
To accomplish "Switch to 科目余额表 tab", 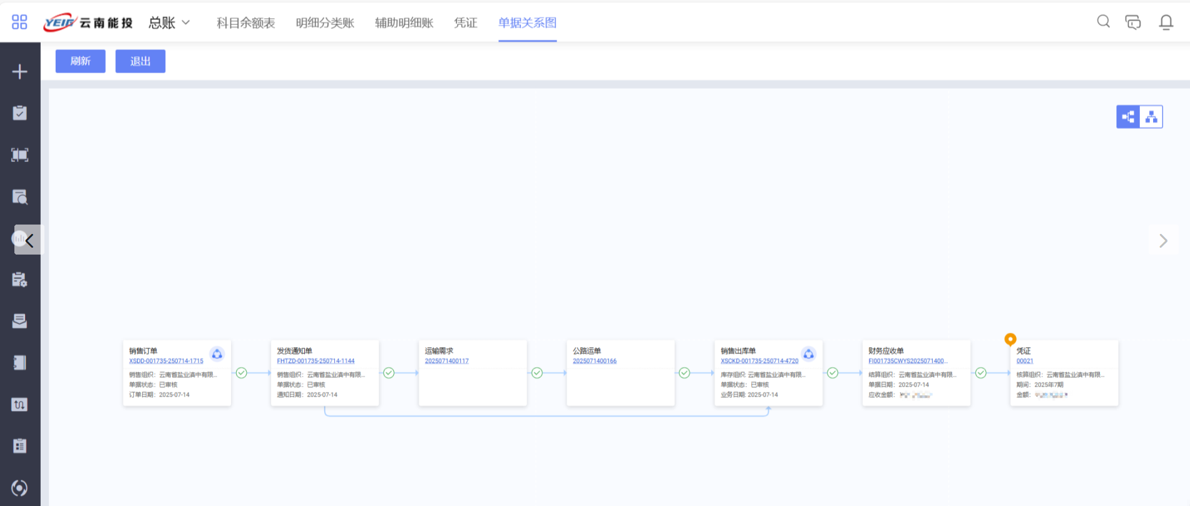I will [x=245, y=23].
